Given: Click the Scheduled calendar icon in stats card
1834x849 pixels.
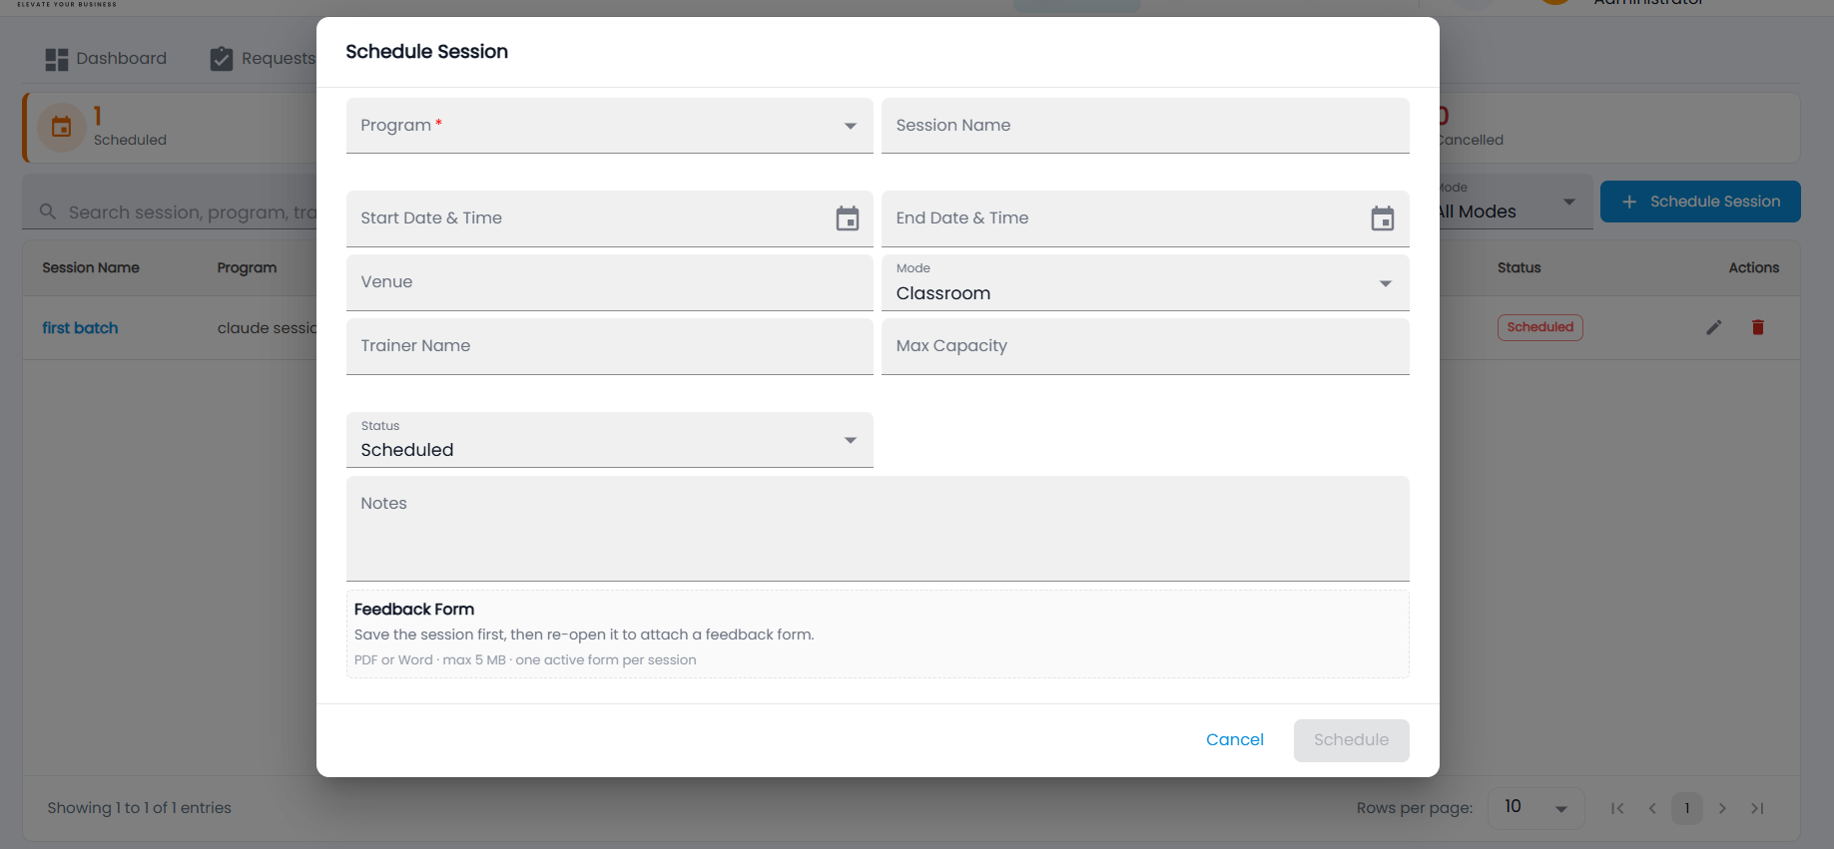Looking at the screenshot, I should [62, 127].
